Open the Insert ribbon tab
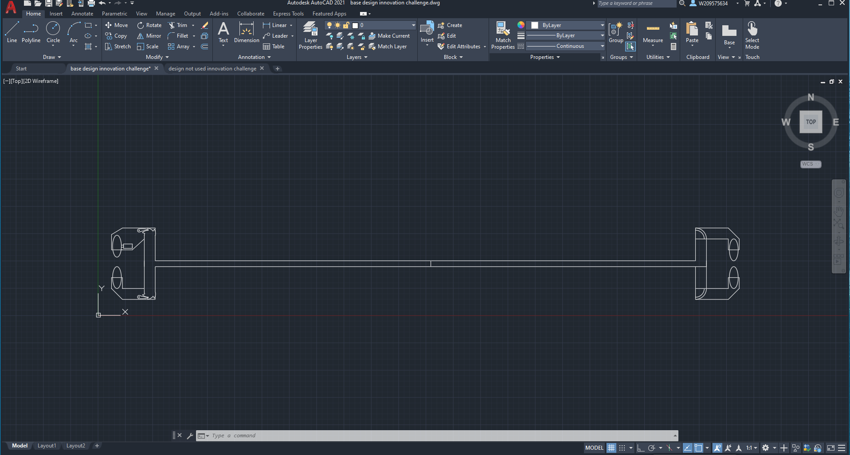This screenshot has height=455, width=850. pyautogui.click(x=56, y=14)
